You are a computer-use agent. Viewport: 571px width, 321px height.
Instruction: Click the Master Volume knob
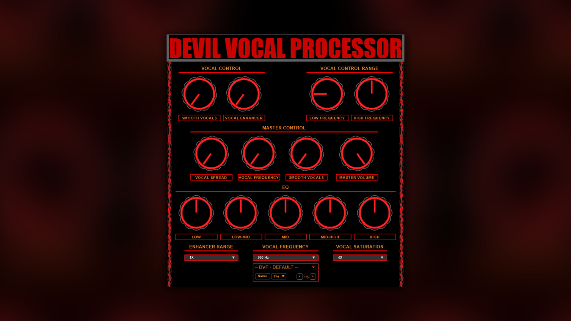pyautogui.click(x=357, y=154)
